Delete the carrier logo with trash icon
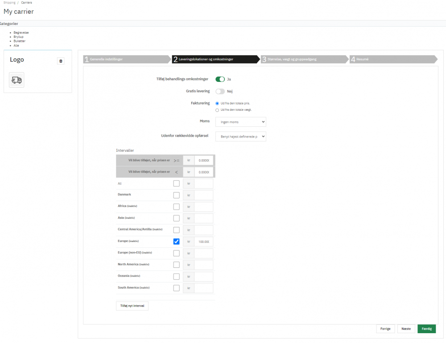This screenshot has width=446, height=343. point(61,61)
